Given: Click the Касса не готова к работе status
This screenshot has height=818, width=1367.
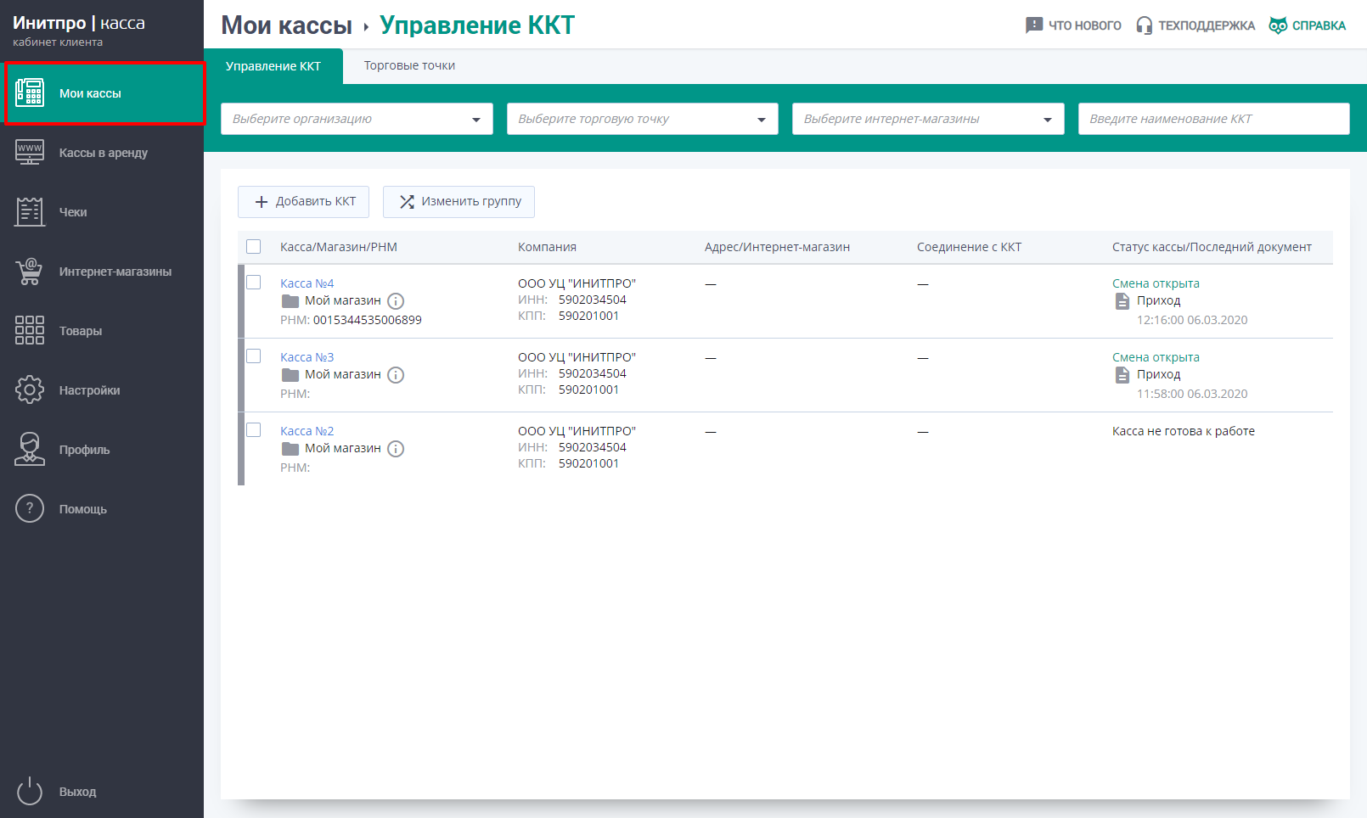Looking at the screenshot, I should [x=1184, y=431].
